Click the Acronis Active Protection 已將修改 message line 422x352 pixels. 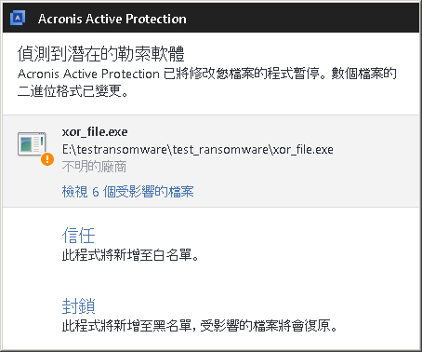click(x=207, y=74)
